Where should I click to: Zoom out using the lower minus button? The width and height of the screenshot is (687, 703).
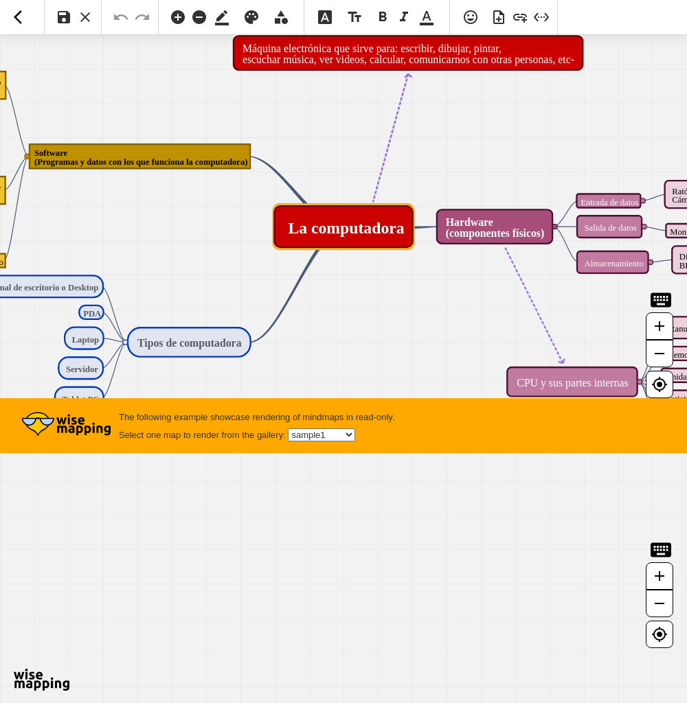pyautogui.click(x=660, y=603)
